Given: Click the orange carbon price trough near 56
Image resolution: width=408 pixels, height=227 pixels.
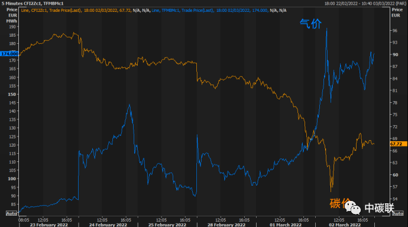Looking at the screenshot, I should point(331,192).
